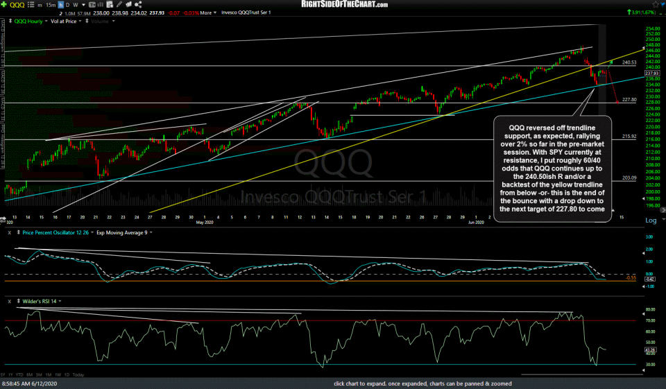Set chart range to 6M
Image resolution: width=666 pixels, height=389 pixels.
[x=29, y=375]
